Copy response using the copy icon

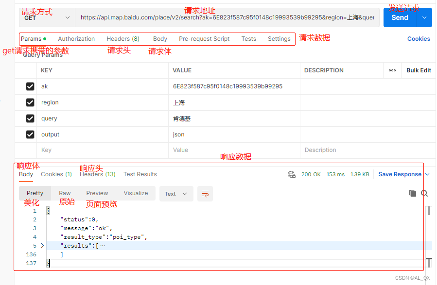413,193
